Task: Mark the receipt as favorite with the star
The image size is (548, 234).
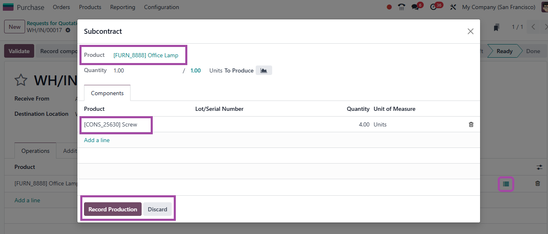Action: [21, 80]
